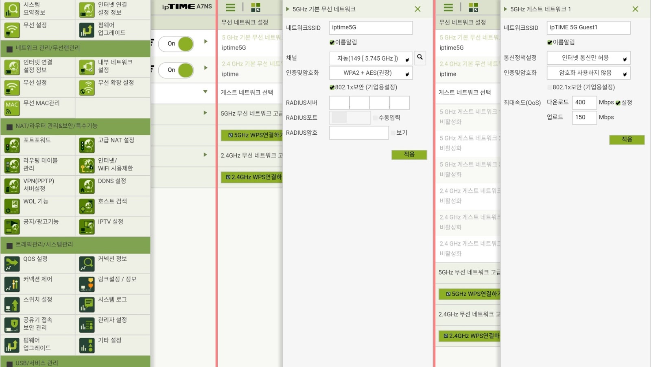Collapse the 5GHz 기본 무선 네트워크 header triangle
651x367 pixels.
(288, 9)
